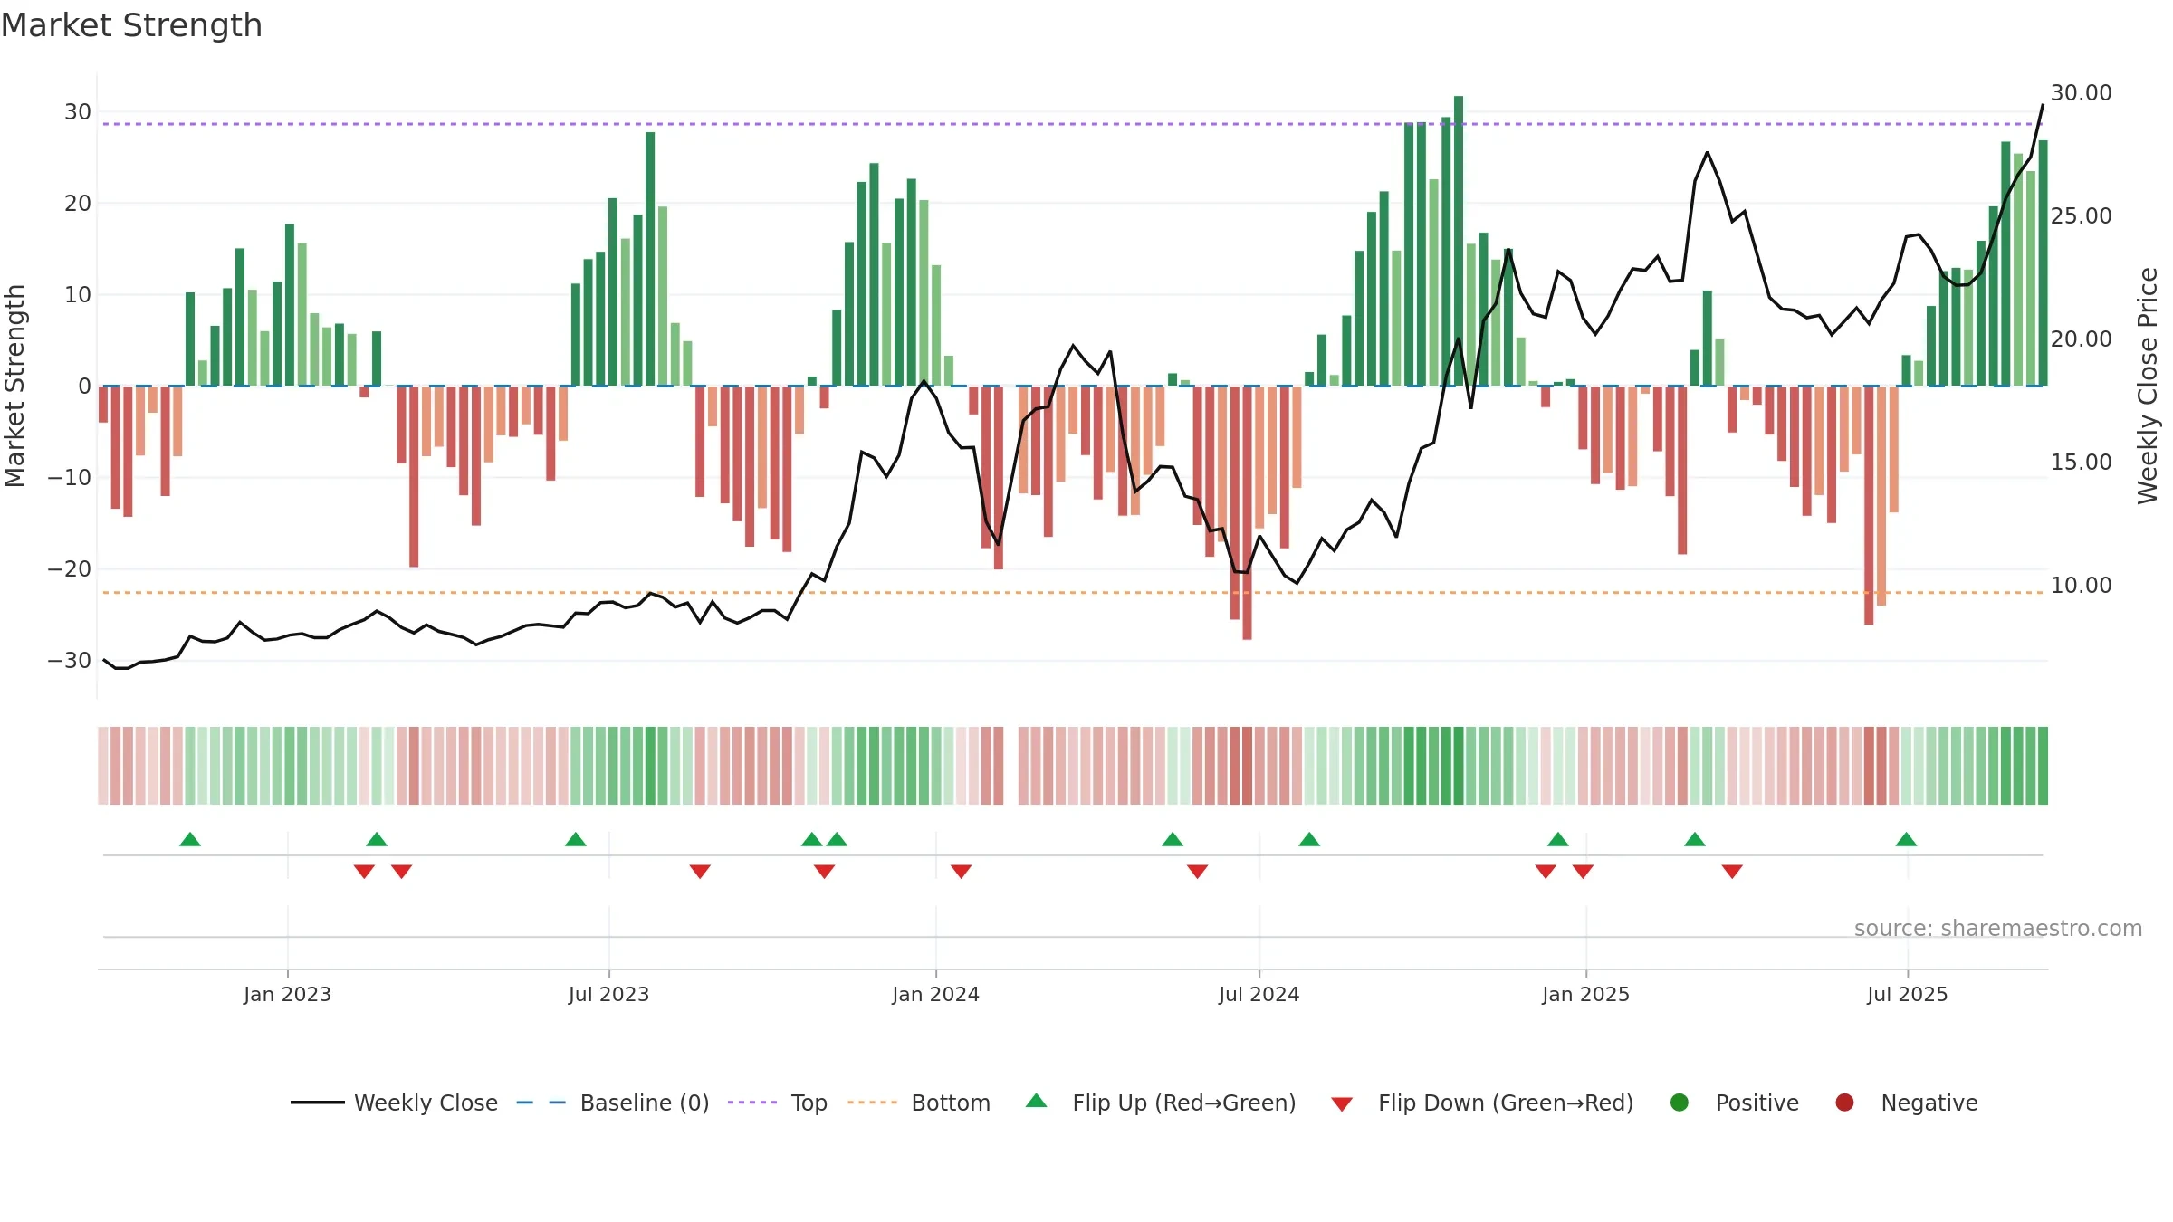Click the 15.00 price tick label
This screenshot has height=1222, width=2173.
2081,463
